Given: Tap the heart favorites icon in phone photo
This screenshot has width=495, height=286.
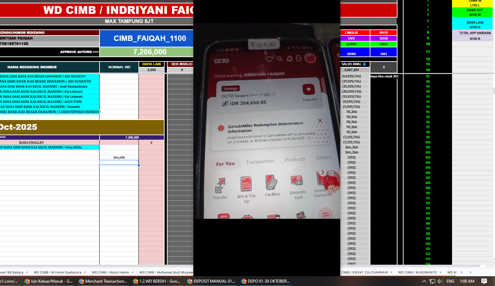Looking at the screenshot, I should click(269, 59).
